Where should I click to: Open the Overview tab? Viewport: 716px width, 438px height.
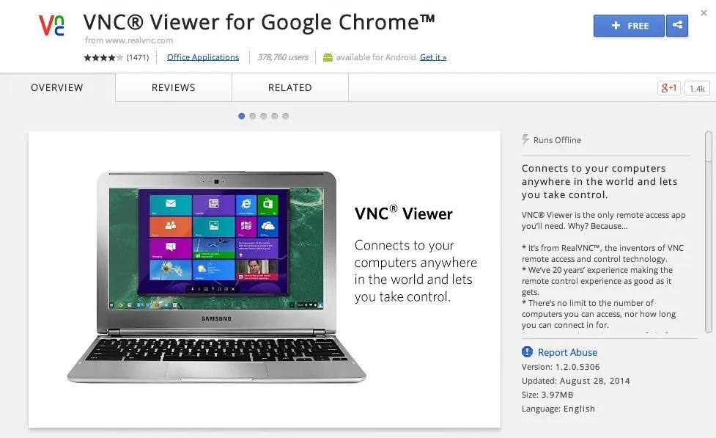point(57,87)
